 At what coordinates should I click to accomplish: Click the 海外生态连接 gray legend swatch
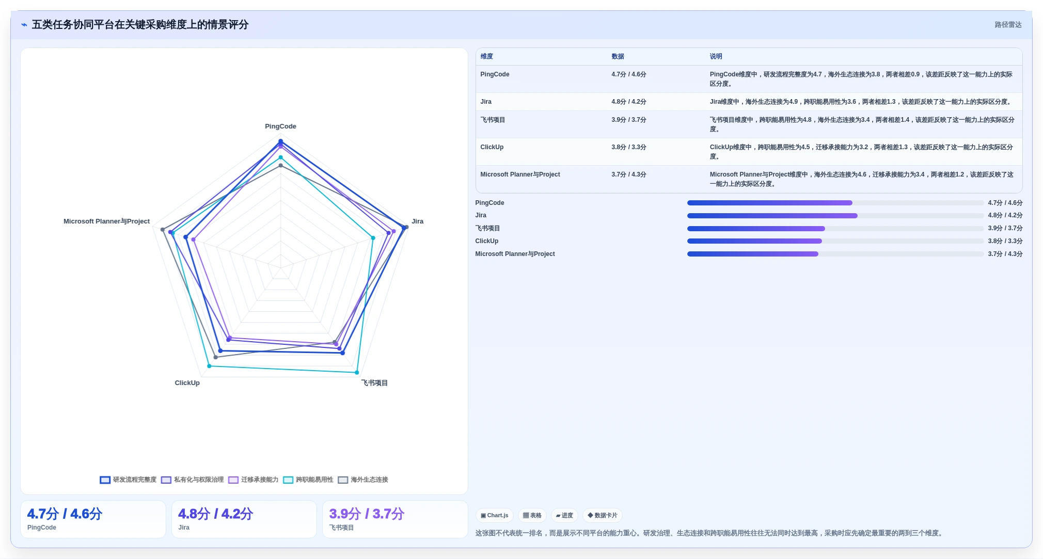343,480
